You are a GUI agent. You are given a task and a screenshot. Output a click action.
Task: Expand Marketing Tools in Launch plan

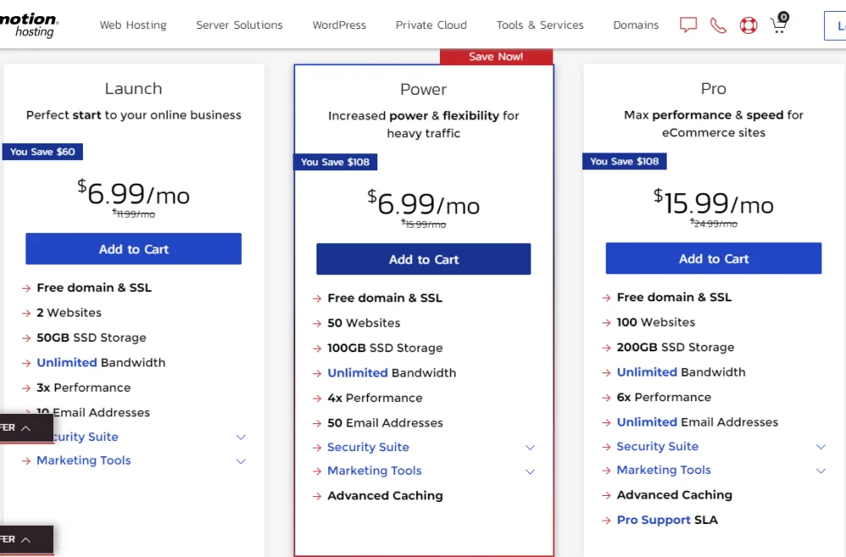click(x=240, y=461)
